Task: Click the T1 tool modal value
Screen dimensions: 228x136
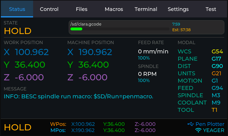Action: click(x=215, y=110)
